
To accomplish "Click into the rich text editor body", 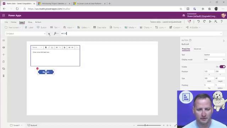I will (x=55, y=58).
